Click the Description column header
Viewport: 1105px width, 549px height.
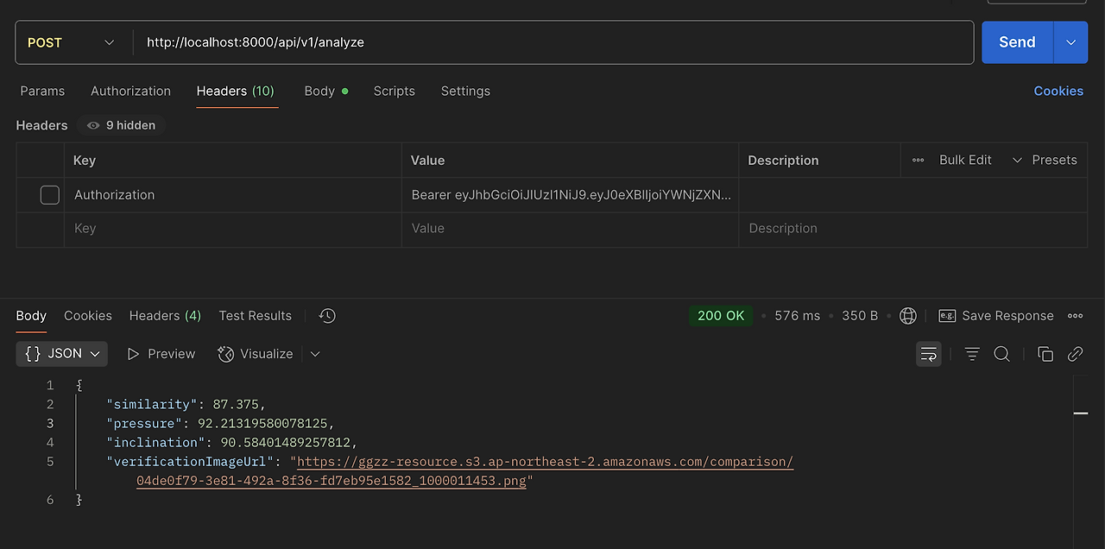(783, 161)
